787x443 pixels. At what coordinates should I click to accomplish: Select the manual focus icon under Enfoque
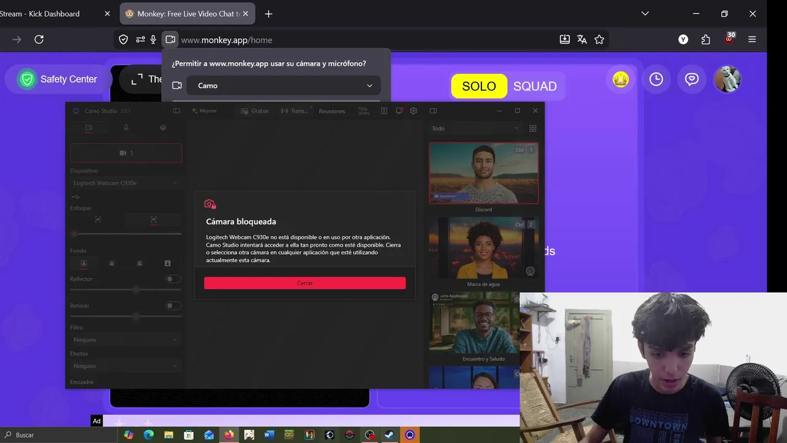(154, 220)
